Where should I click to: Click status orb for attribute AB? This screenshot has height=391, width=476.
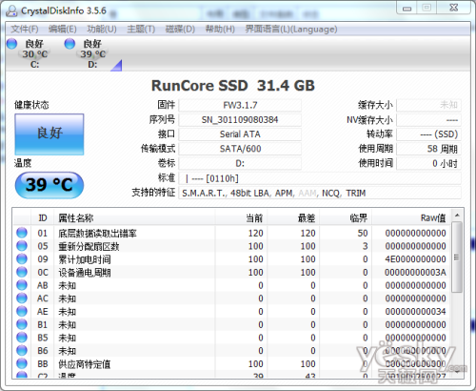pos(22,285)
